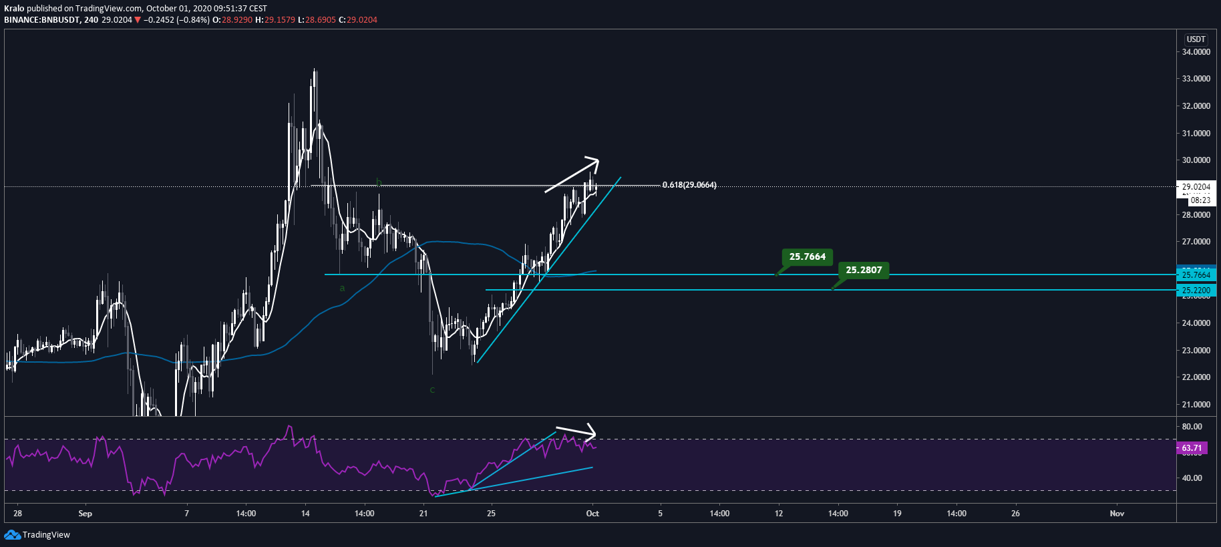The width and height of the screenshot is (1221, 547).
Task: Click the 30.0000 price axis label
Action: click(x=1196, y=160)
